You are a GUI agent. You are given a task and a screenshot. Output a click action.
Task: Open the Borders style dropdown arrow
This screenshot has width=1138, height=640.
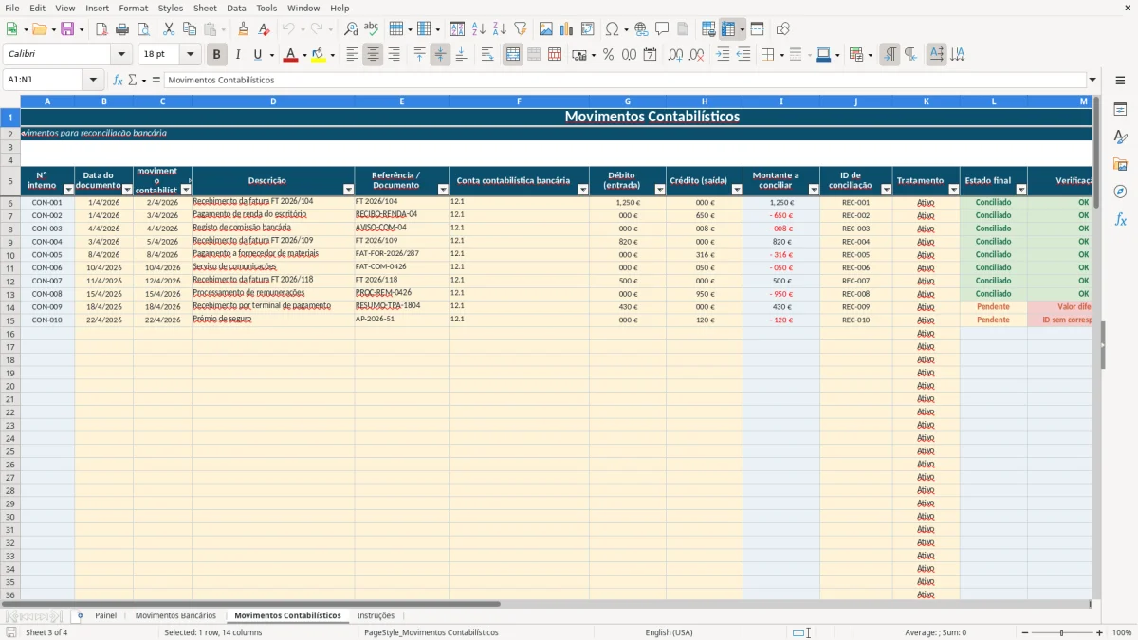pos(780,55)
